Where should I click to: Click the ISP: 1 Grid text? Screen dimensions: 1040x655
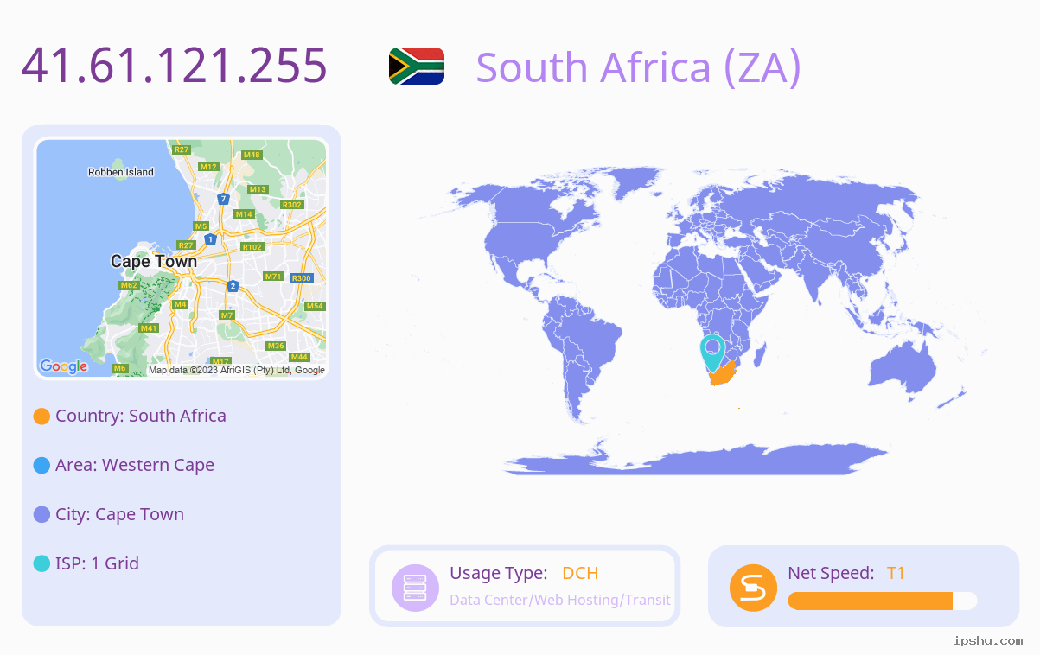(x=97, y=563)
